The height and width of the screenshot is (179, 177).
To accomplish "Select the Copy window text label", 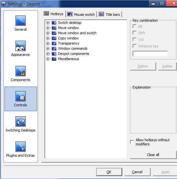I will [x=68, y=38].
